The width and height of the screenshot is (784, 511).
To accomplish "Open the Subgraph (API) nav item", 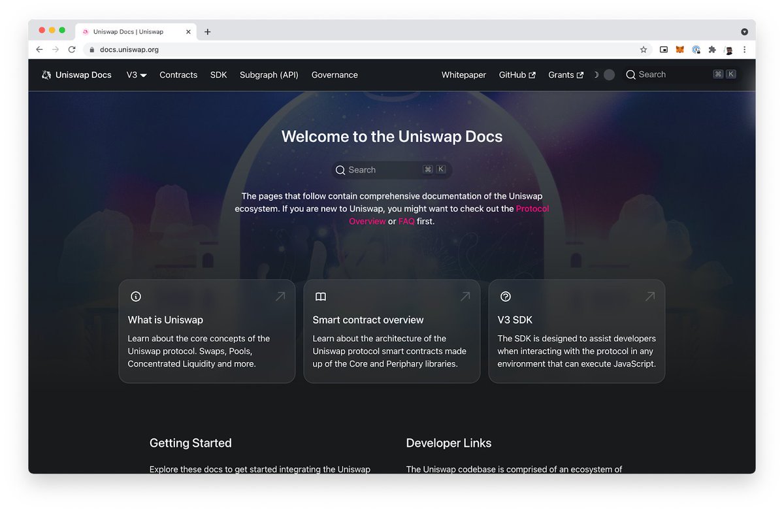I will click(x=269, y=75).
